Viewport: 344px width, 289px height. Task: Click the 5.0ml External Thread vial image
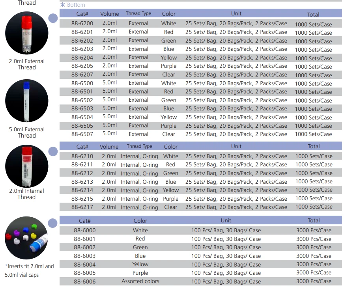pos(27,101)
